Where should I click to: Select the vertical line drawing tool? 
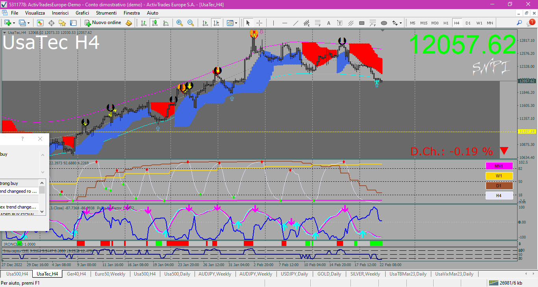[x=273, y=23]
